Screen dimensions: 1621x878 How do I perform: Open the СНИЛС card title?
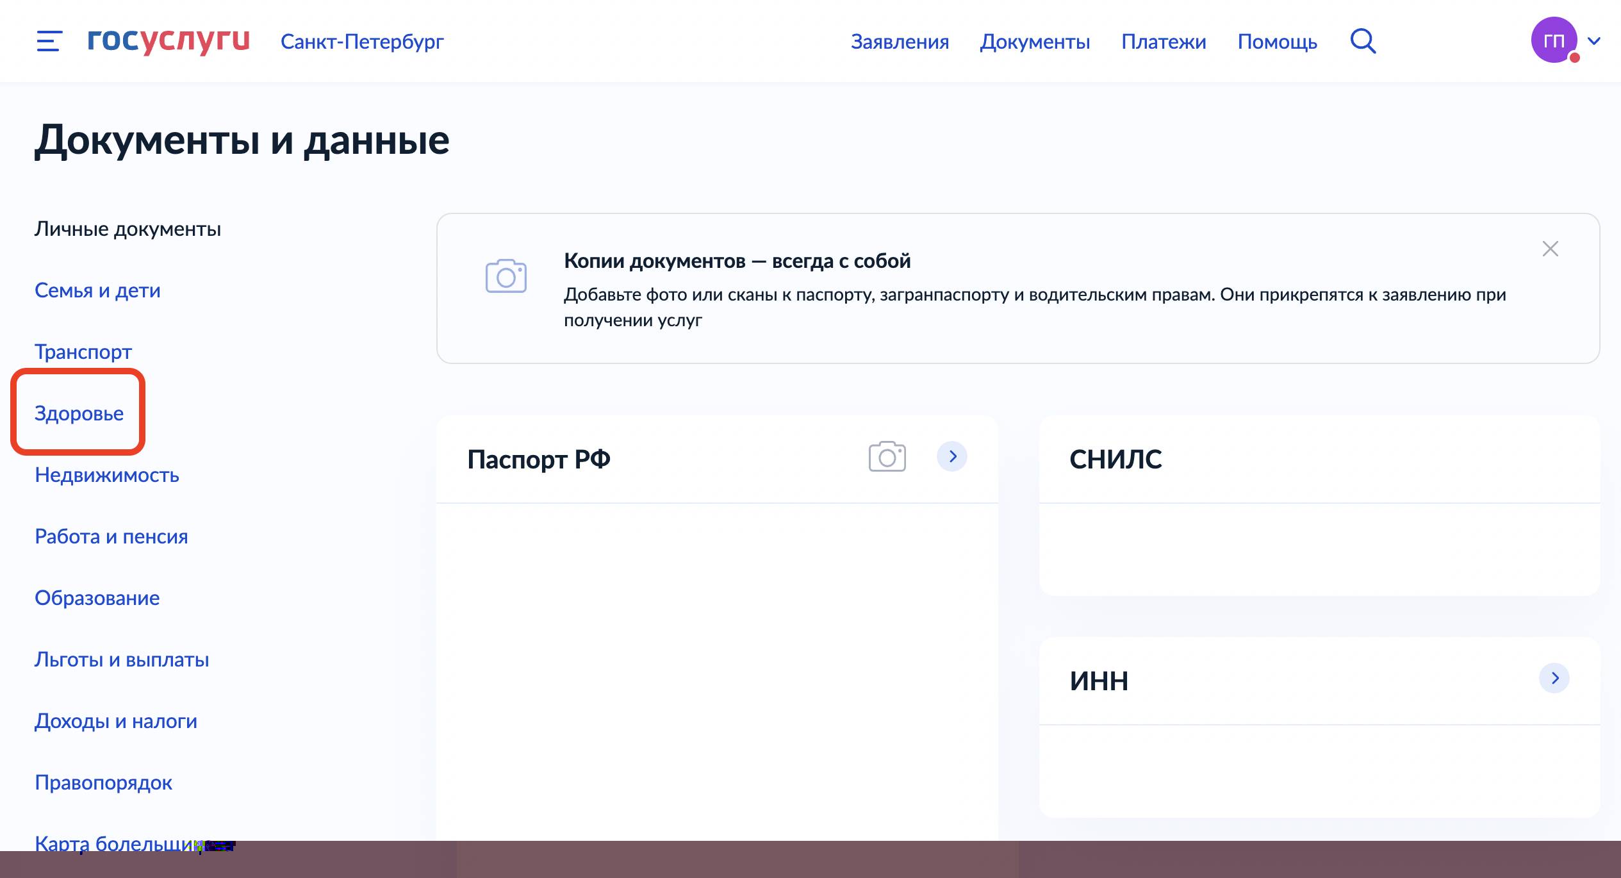(1115, 459)
